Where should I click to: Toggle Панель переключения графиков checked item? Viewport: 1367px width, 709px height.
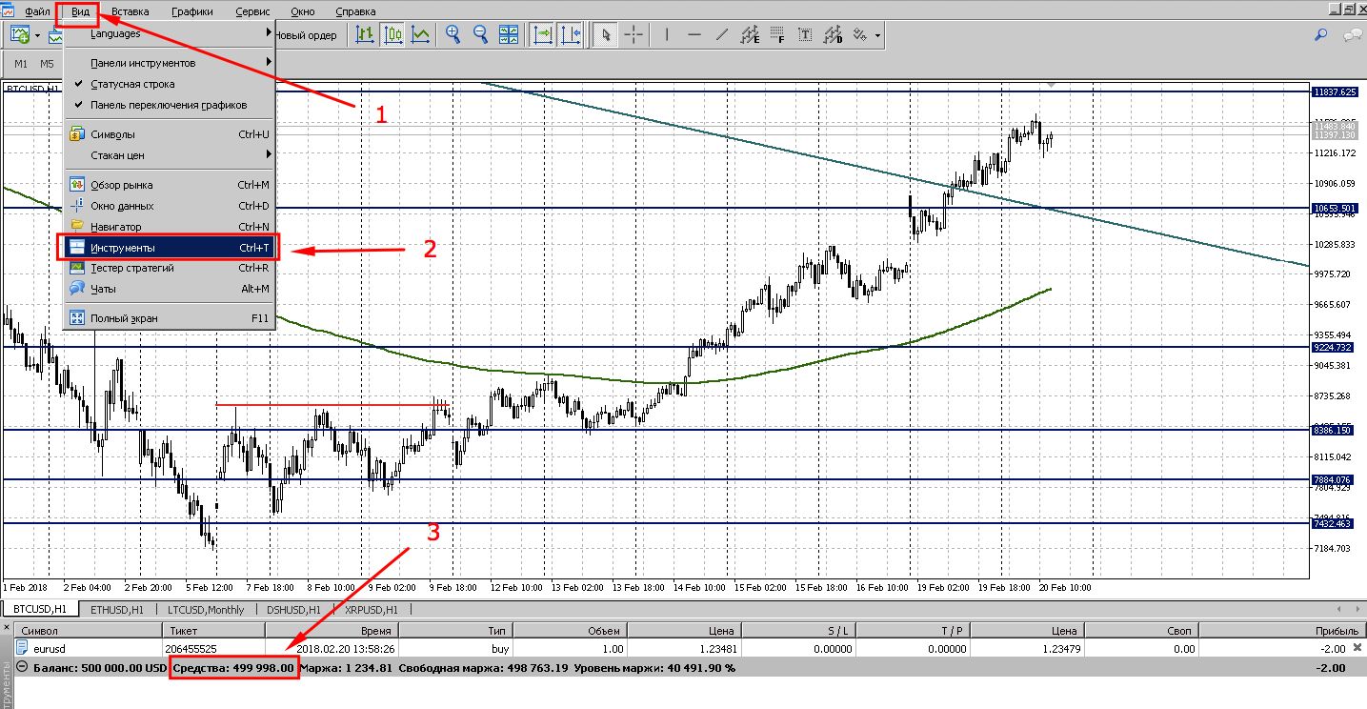168,105
